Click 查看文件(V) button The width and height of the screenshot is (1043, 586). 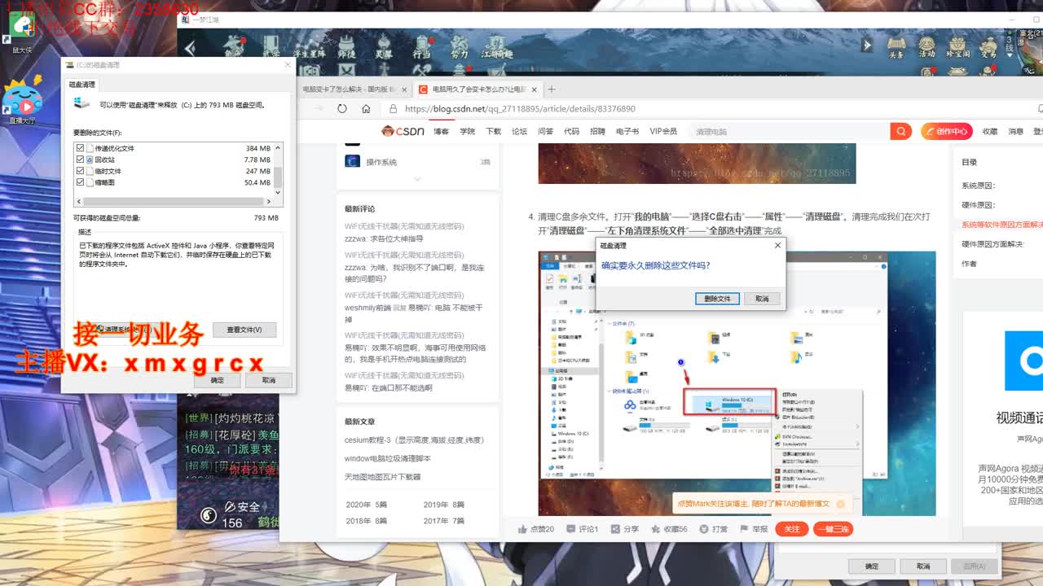244,330
